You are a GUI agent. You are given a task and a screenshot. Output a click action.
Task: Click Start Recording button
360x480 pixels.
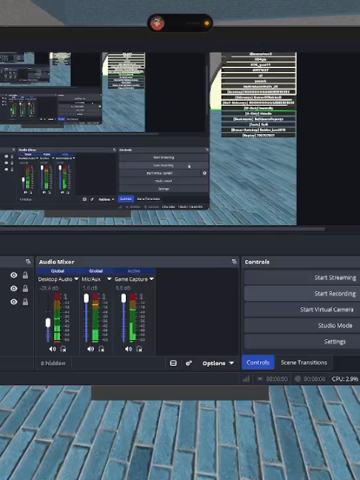click(302, 293)
